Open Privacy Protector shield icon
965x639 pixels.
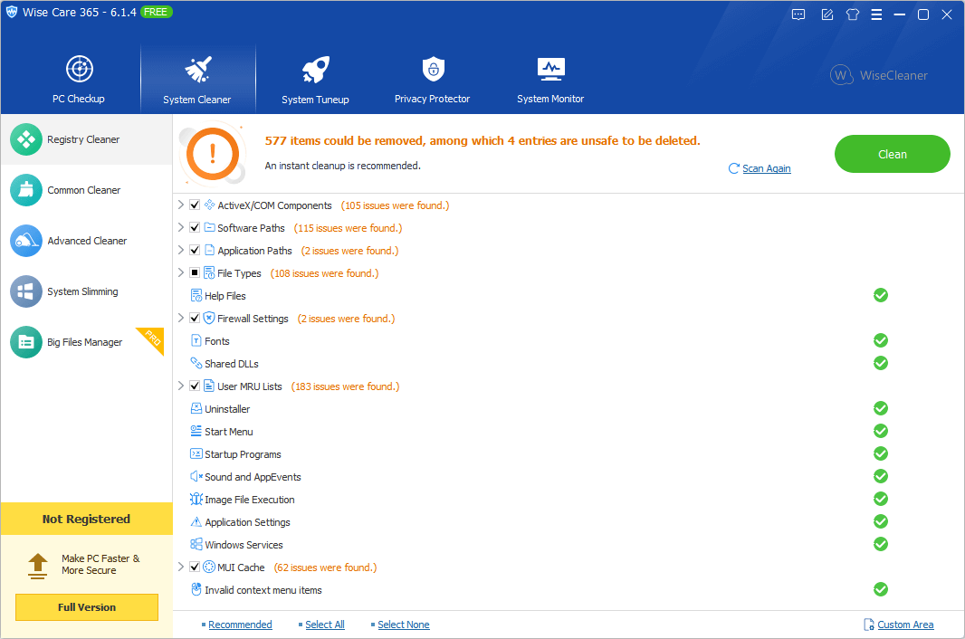click(433, 70)
